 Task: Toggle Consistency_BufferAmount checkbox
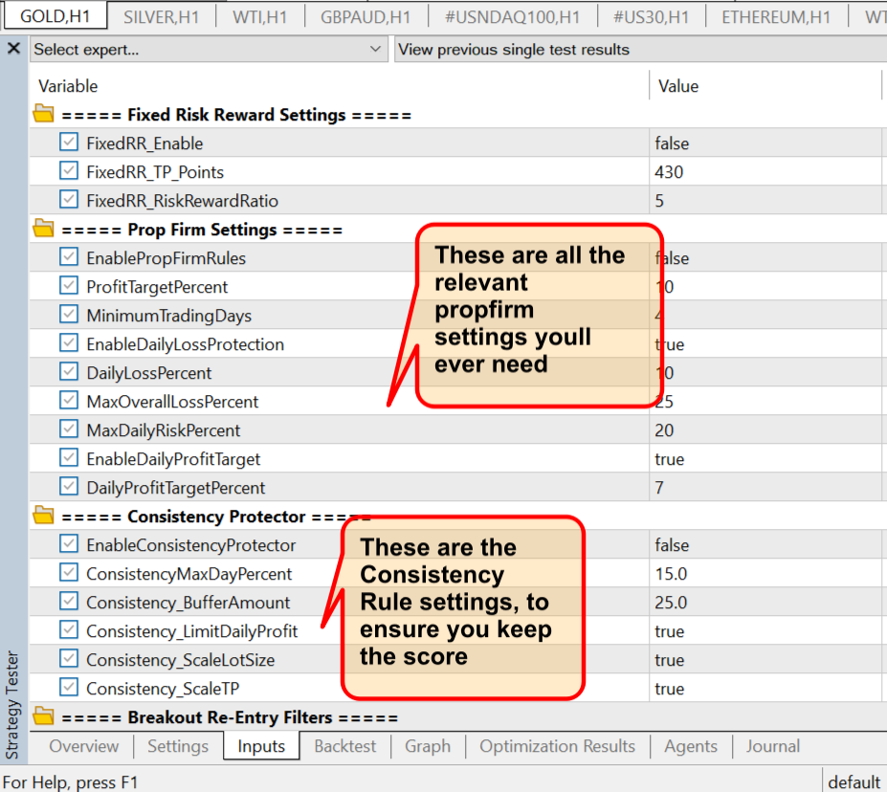(69, 602)
